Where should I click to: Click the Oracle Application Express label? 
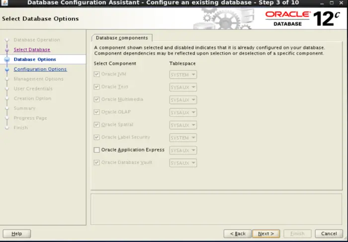(x=133, y=150)
